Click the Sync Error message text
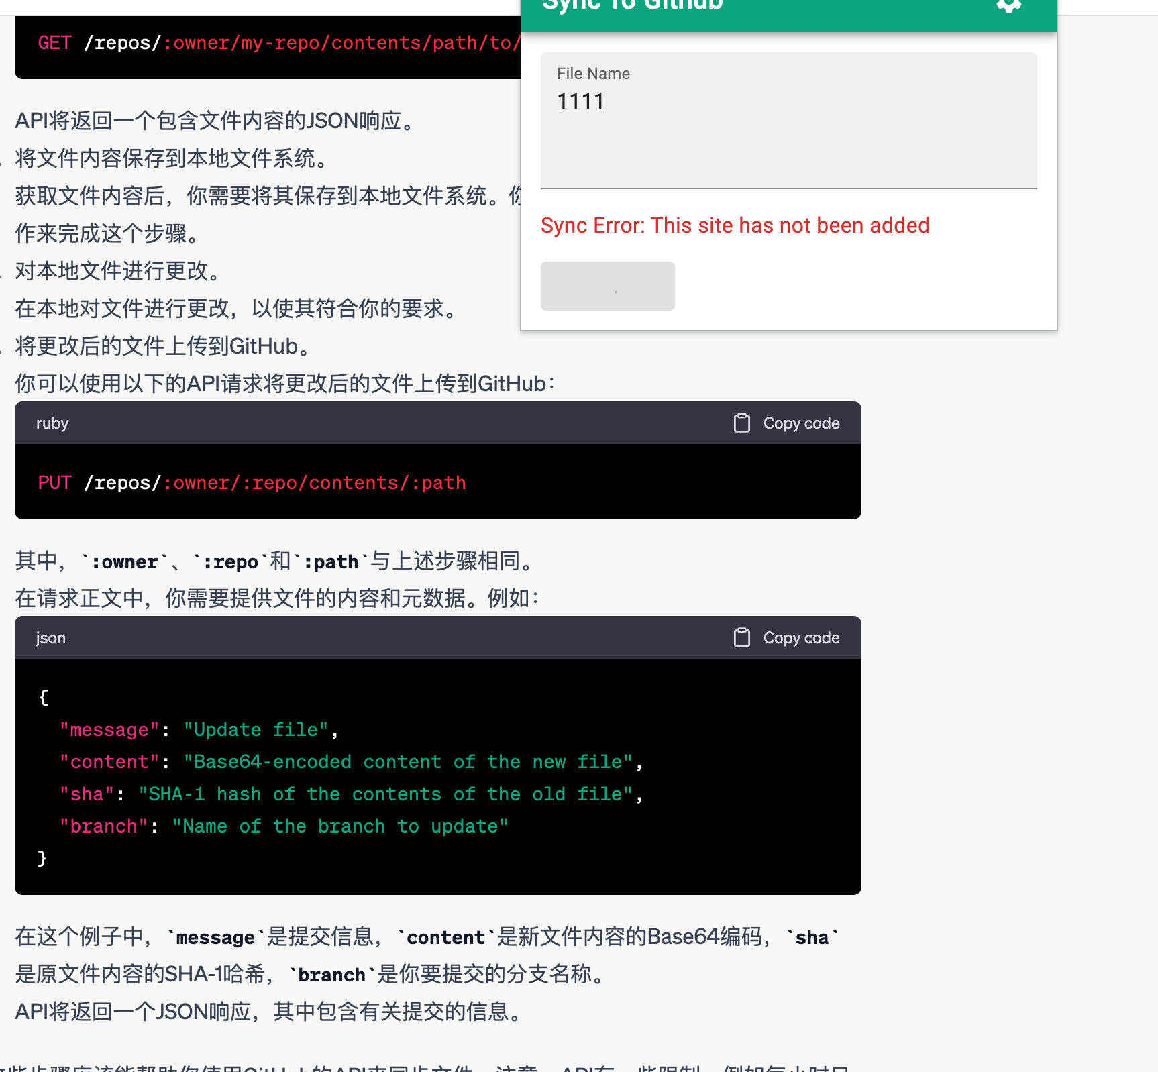 (735, 225)
